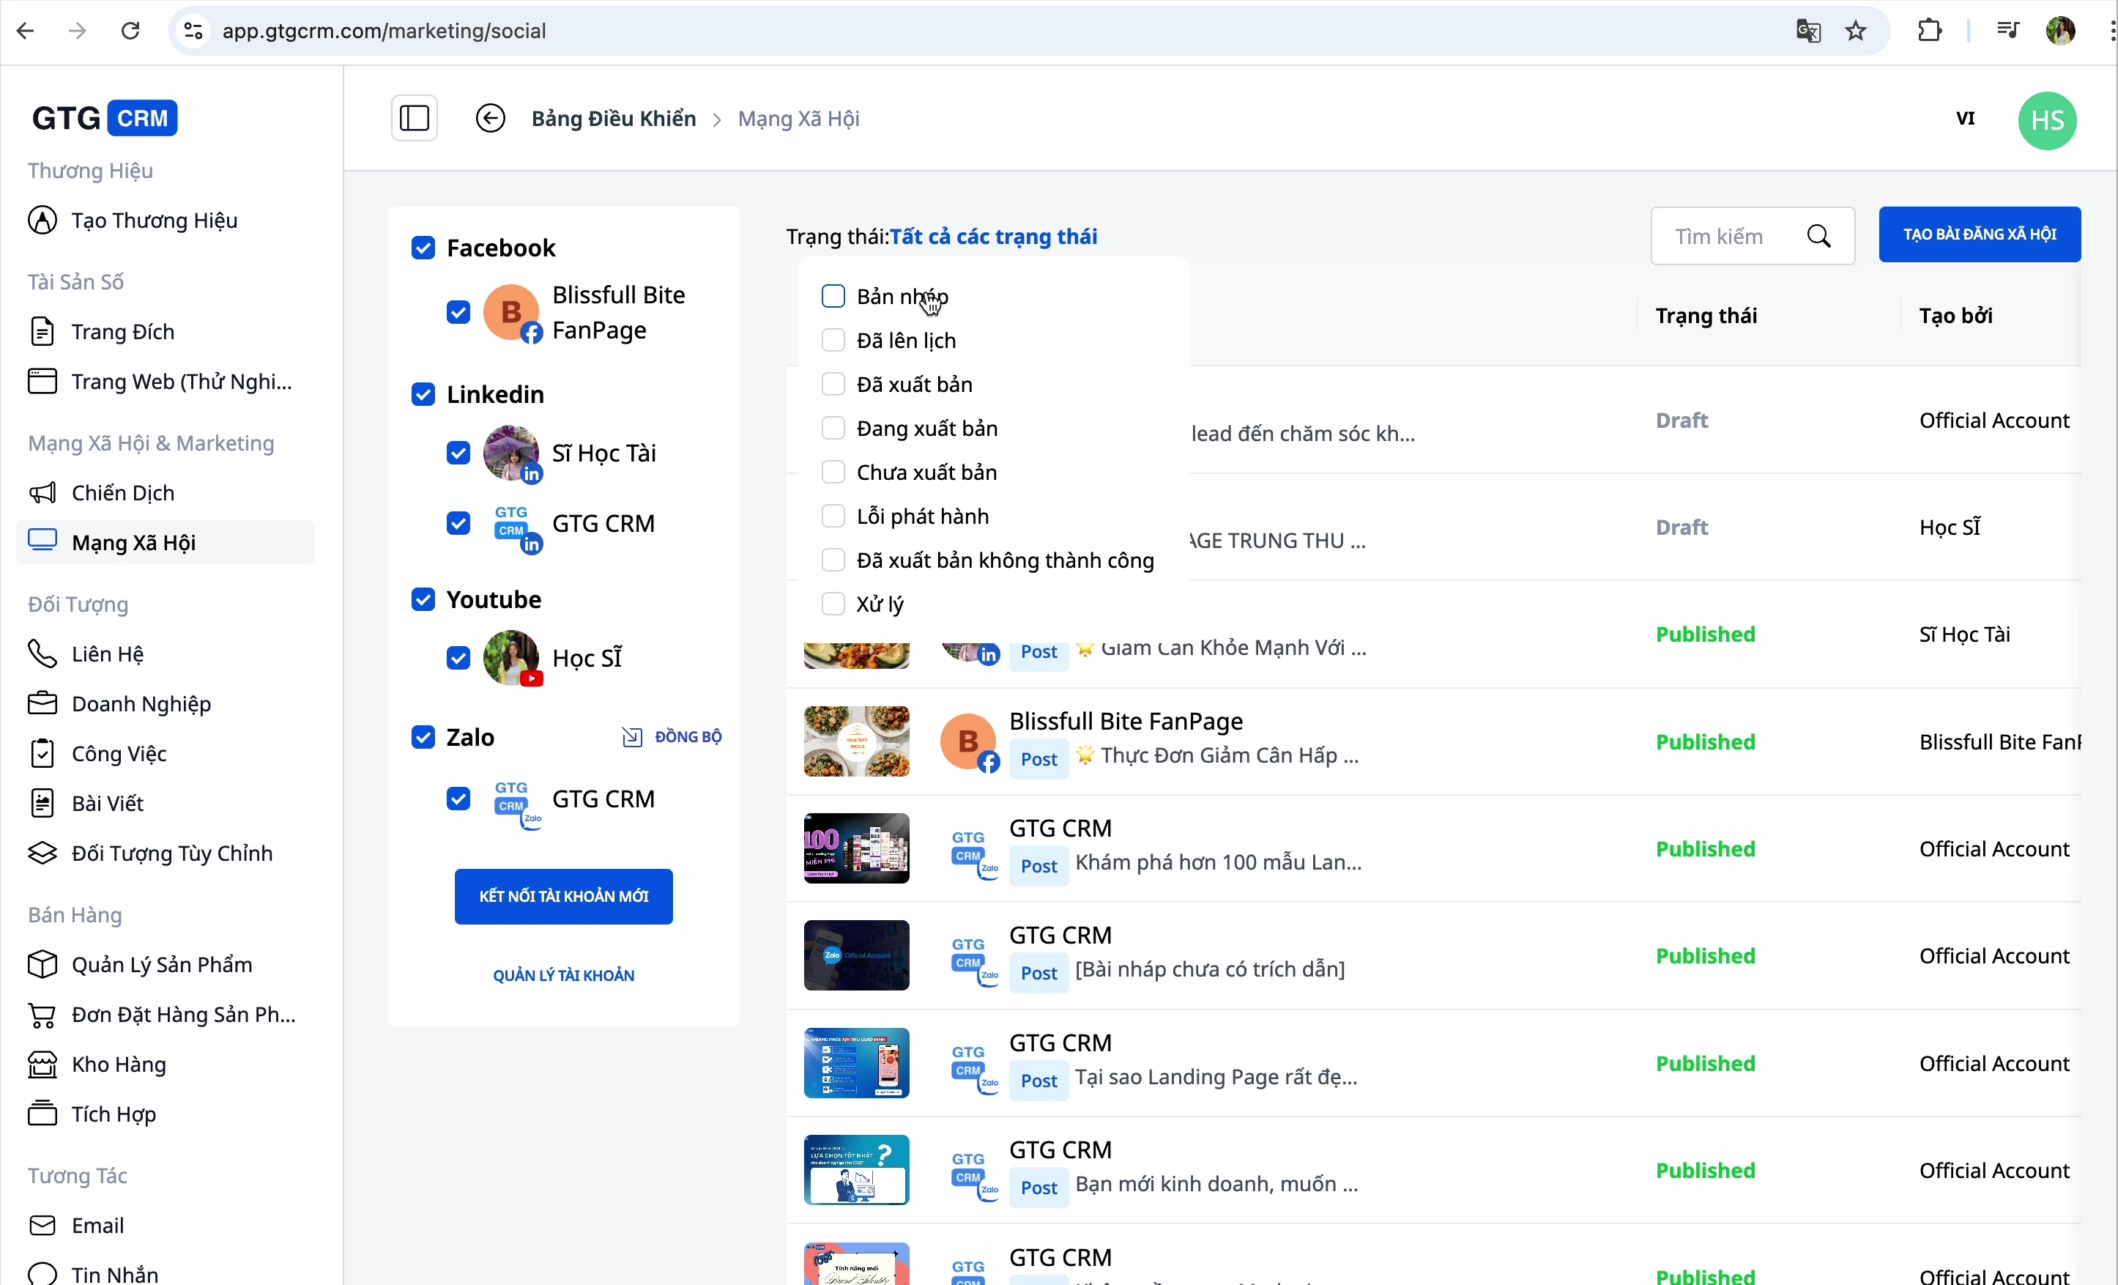Click the translate icon in the address bar
Image resolution: width=2118 pixels, height=1285 pixels.
1807,31
